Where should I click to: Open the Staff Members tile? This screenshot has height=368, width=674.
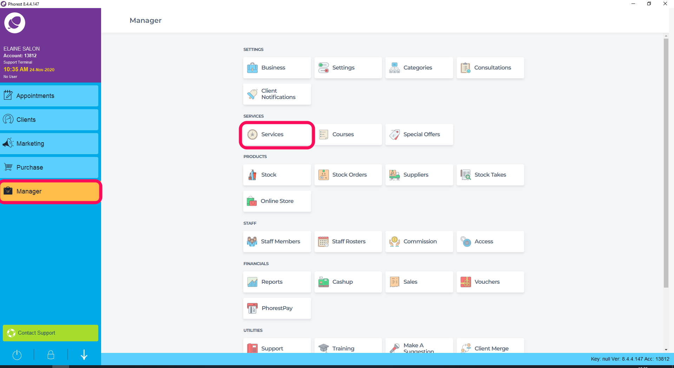pyautogui.click(x=277, y=242)
